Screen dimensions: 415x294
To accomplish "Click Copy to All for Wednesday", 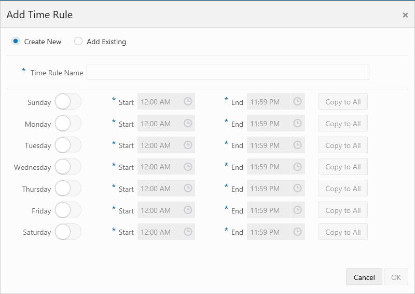I will coord(343,167).
